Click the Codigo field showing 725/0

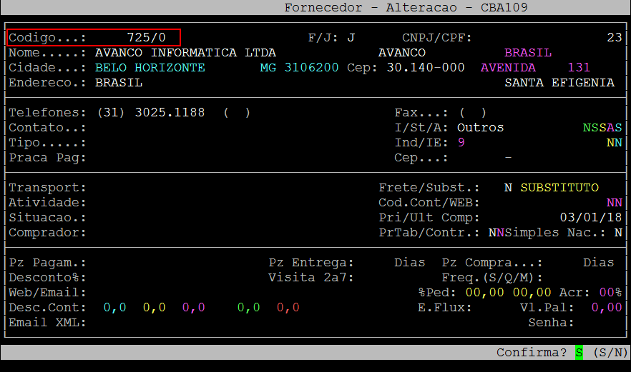pos(146,37)
